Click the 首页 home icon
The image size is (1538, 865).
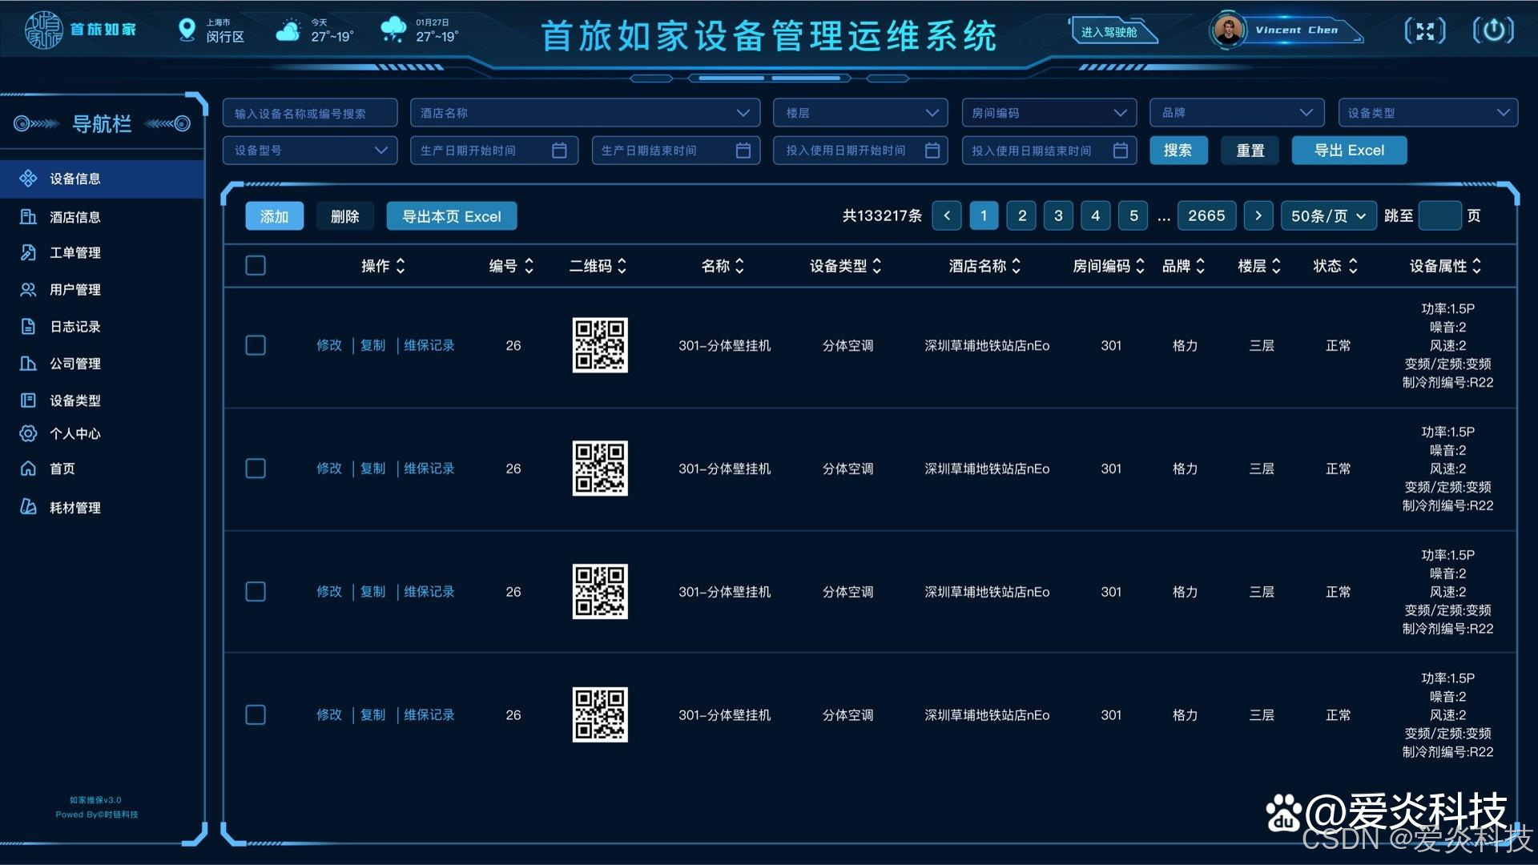[28, 469]
